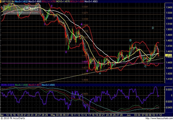
Task: Click the 1.4200 price axis label
Action: (169, 74)
